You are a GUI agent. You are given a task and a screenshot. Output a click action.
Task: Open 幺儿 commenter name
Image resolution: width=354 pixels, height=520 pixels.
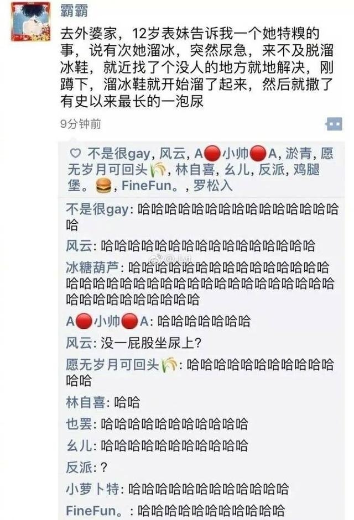click(79, 445)
